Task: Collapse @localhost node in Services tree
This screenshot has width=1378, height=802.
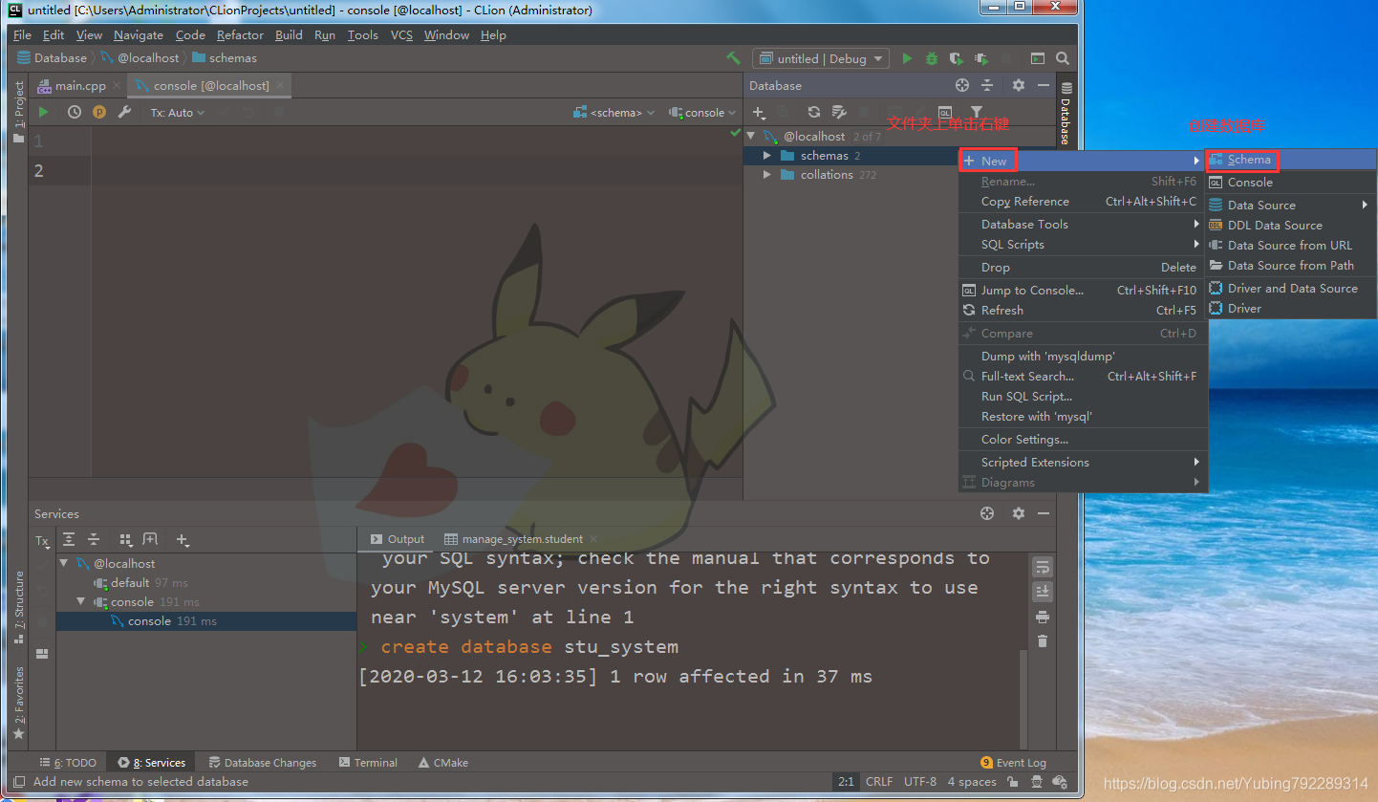Action: coord(64,564)
